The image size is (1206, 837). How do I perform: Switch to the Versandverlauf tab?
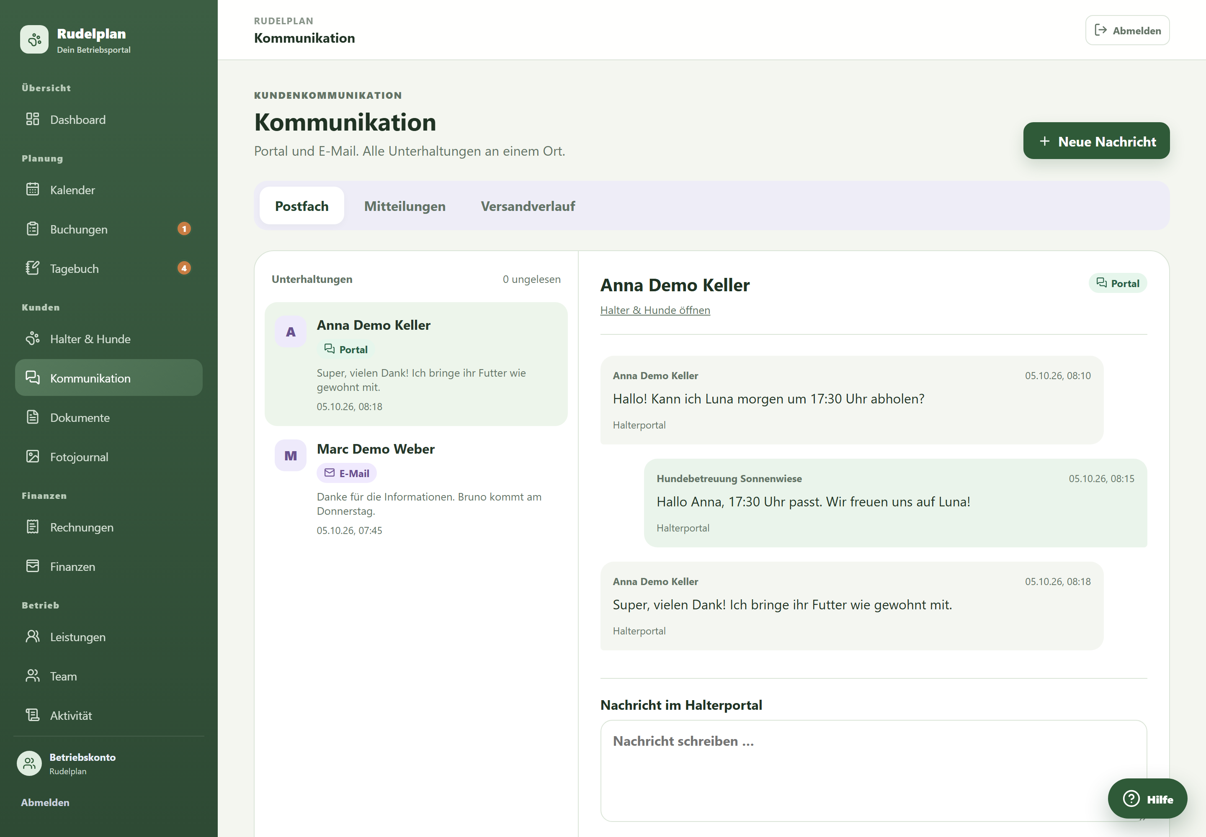(528, 206)
